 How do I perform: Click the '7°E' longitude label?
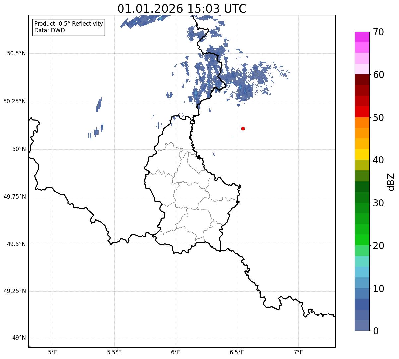pyautogui.click(x=298, y=352)
